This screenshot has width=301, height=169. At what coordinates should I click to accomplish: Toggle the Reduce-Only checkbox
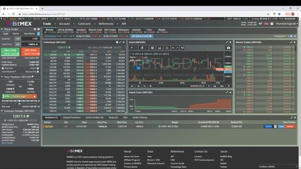coord(38,72)
